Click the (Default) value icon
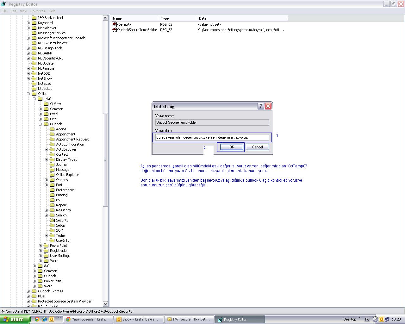405x324 pixels. [x=114, y=24]
